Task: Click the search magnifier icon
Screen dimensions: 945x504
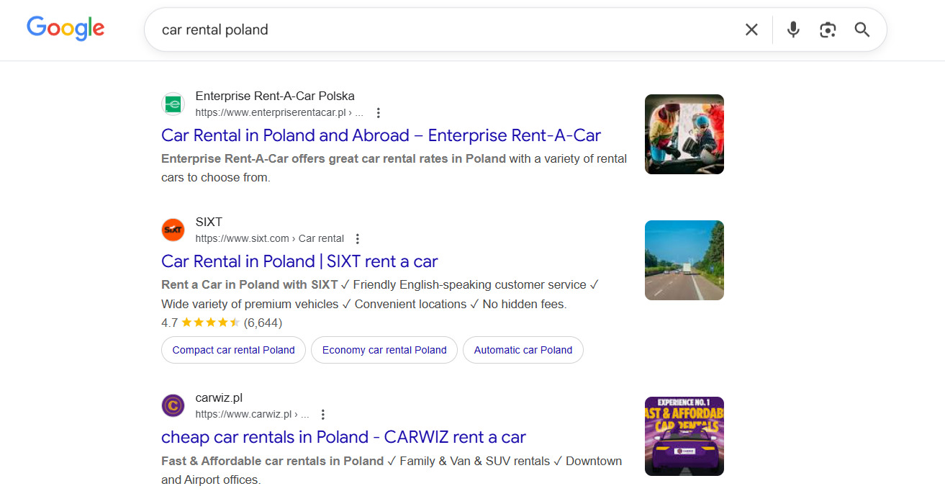Action: (x=862, y=30)
